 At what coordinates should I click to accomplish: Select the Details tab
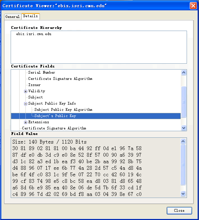pos(31,16)
